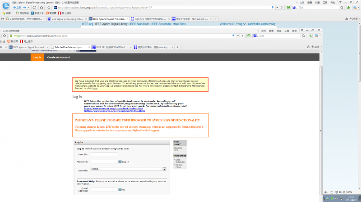Open the address history dropdown in the front window
Image resolution: width=361 pixels, height=202 pixels.
point(238,36)
